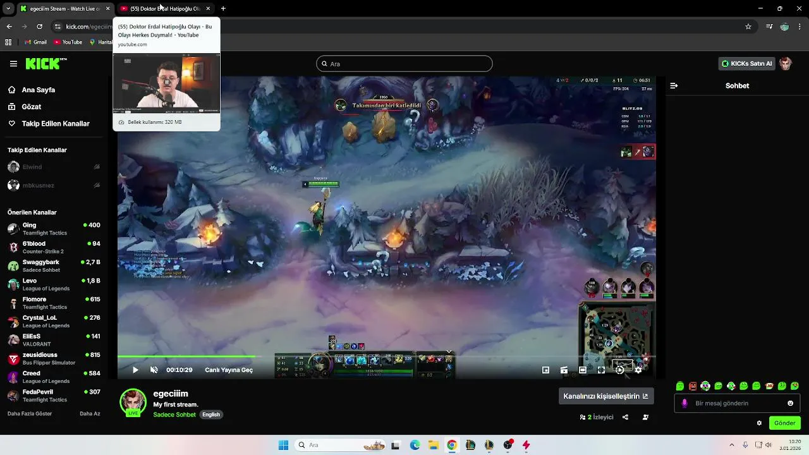Click Bir mesaj gönderin chat input

(x=738, y=403)
